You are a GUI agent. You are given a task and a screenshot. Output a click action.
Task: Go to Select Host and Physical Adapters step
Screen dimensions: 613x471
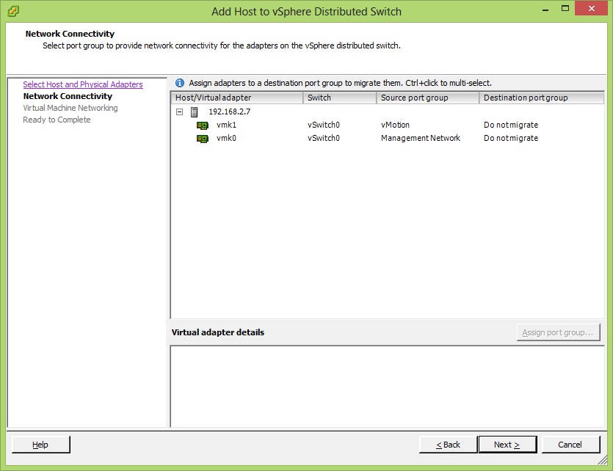click(83, 84)
